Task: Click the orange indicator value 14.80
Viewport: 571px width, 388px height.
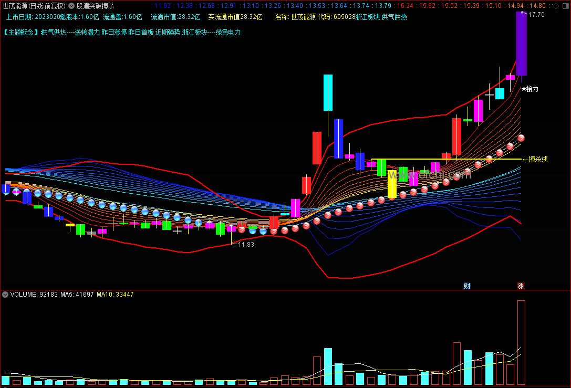Action: point(538,6)
